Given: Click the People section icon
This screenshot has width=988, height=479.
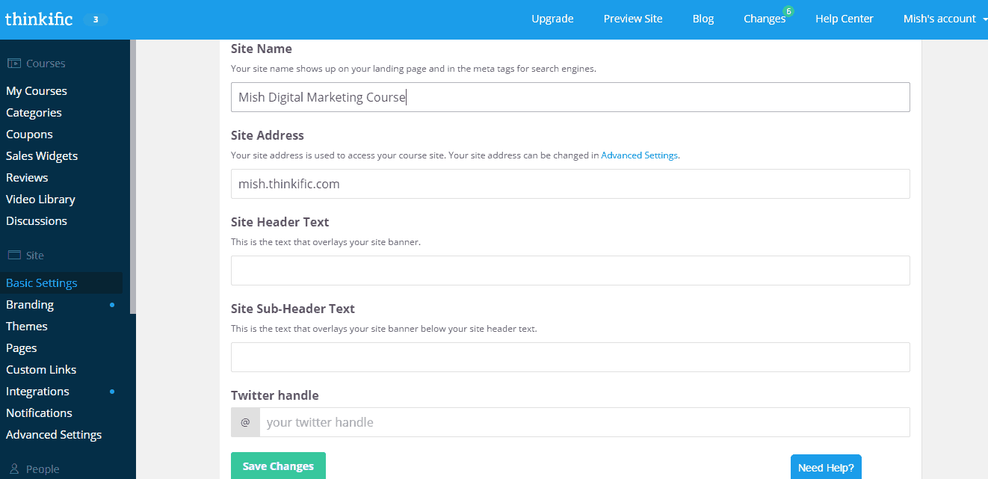Looking at the screenshot, I should click(x=13, y=469).
